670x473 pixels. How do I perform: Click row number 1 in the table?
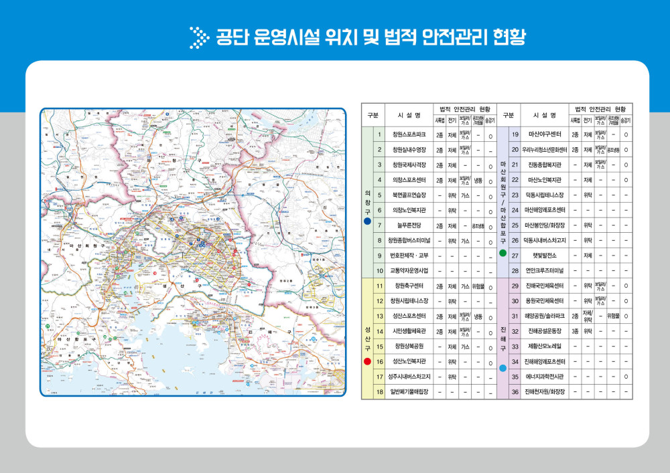coord(379,135)
